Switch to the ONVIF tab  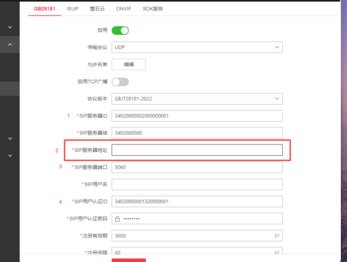pyautogui.click(x=123, y=9)
